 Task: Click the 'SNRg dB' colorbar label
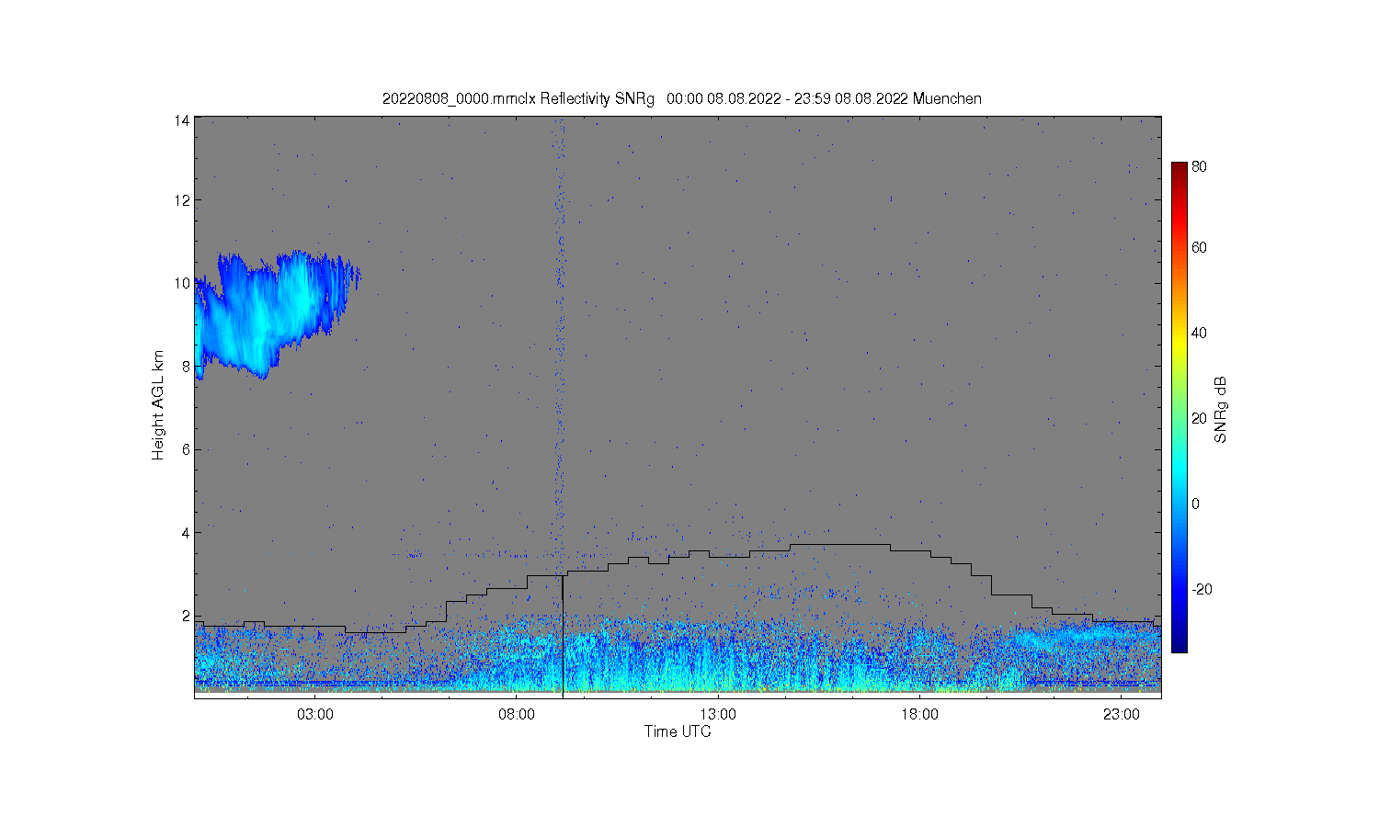(x=1221, y=410)
